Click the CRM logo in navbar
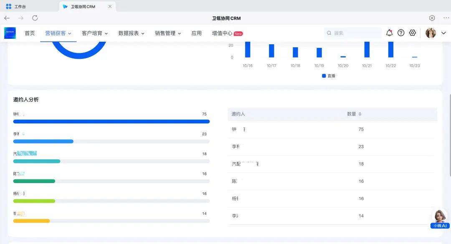This screenshot has height=244, width=451. coord(10,33)
